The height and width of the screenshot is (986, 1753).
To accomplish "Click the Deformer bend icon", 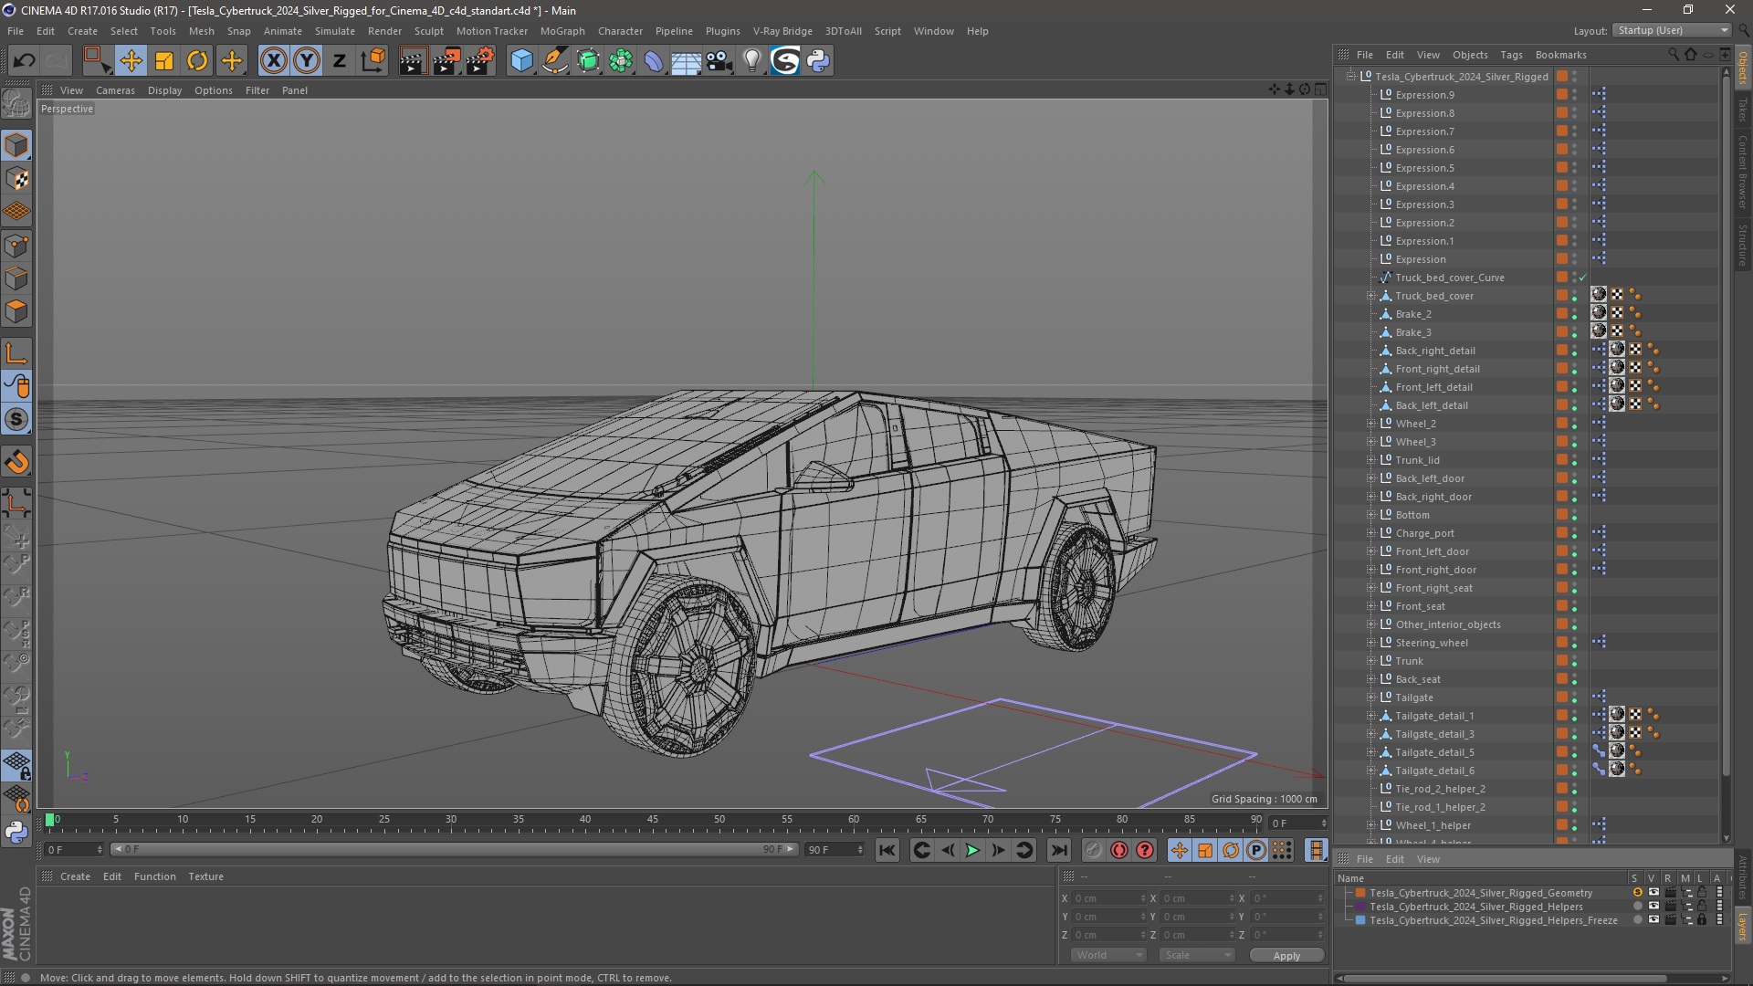I will pyautogui.click(x=654, y=61).
